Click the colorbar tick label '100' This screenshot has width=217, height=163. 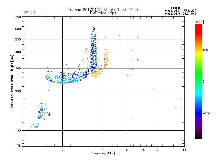point(205,50)
